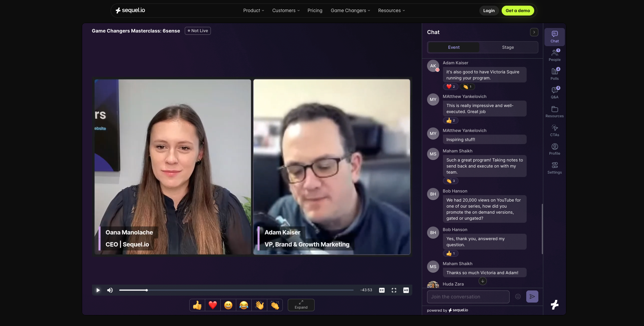Enter fullscreen video mode

tap(394, 290)
